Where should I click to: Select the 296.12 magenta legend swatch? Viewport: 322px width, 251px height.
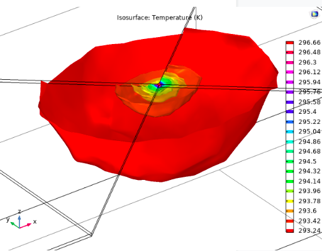click(x=290, y=72)
